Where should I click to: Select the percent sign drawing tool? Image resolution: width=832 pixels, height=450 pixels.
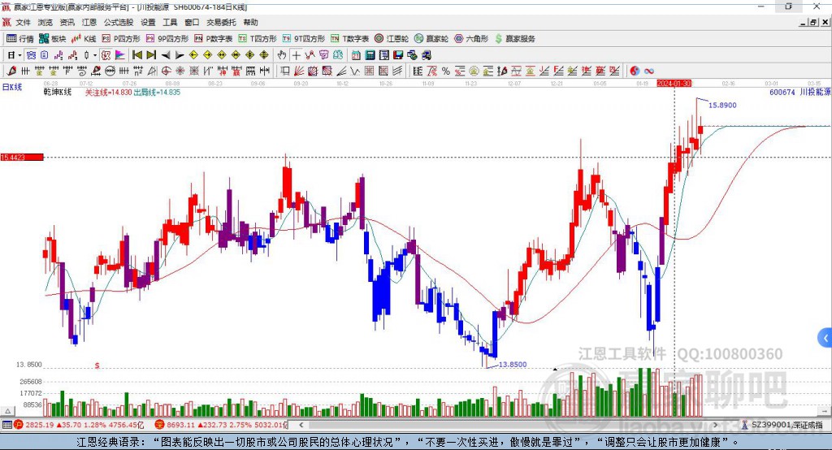446,71
